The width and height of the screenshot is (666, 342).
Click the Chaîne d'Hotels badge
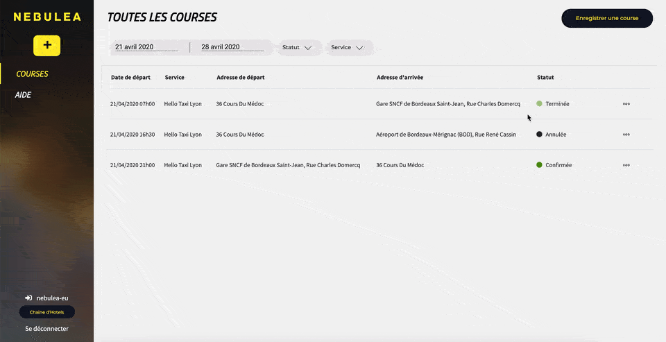tap(46, 312)
